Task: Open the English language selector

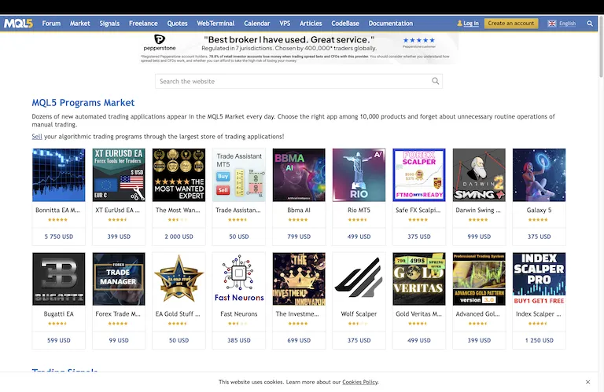Action: click(562, 24)
